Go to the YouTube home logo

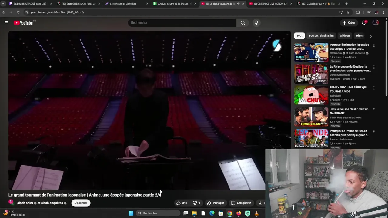click(24, 23)
